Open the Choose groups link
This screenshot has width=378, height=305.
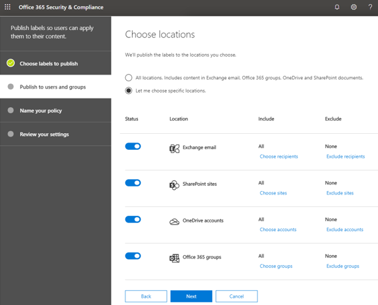pos(276,266)
